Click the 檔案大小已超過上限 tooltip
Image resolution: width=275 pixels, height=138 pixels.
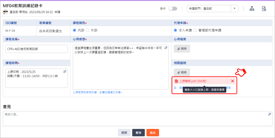point(205,90)
